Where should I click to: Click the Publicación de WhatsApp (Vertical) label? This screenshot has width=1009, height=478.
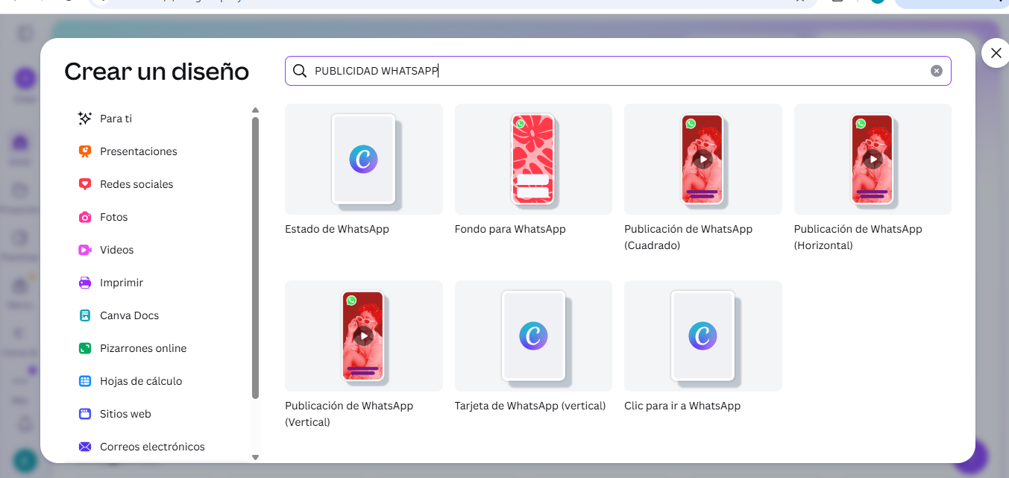tap(349, 414)
